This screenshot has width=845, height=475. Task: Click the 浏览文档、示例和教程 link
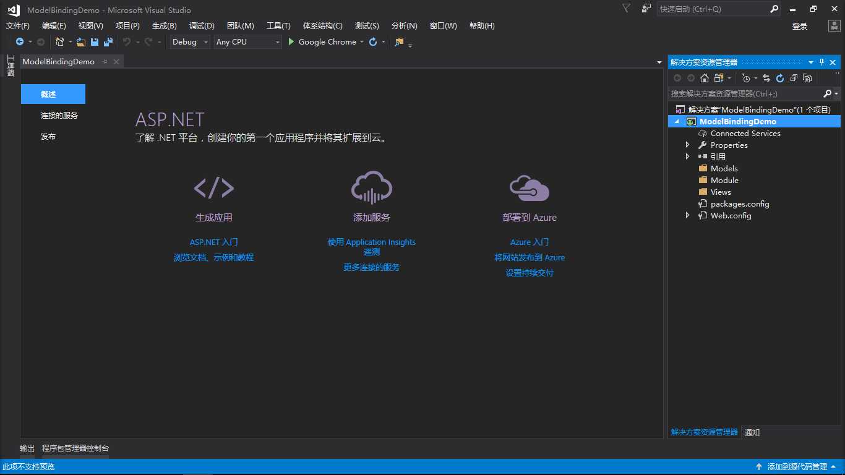tap(214, 257)
